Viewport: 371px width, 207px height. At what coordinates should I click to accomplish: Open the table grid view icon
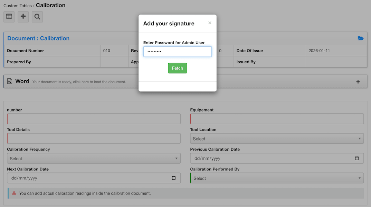[x=9, y=17]
